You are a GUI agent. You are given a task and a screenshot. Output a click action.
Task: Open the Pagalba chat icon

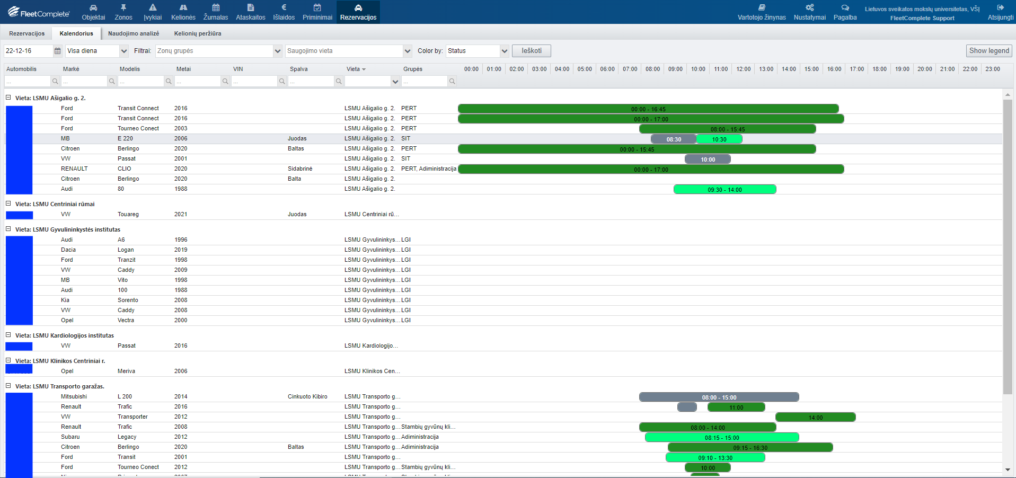(845, 7)
